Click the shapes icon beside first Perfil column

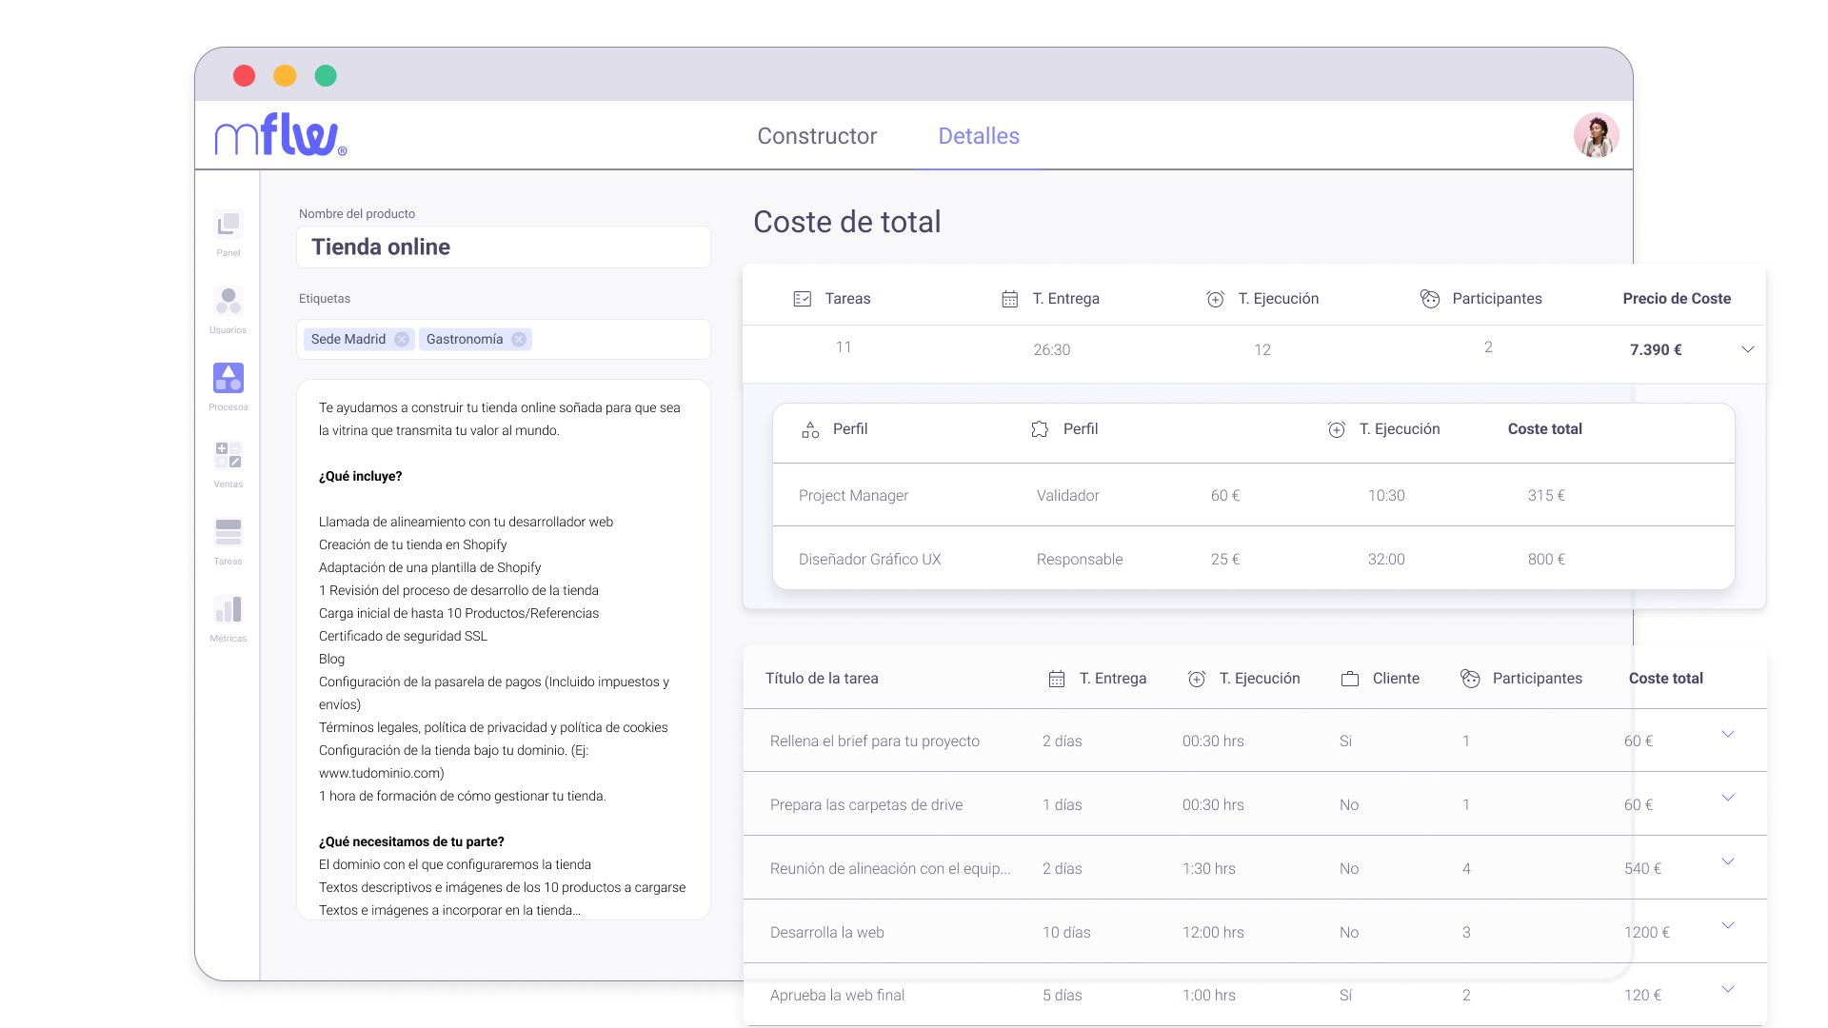point(810,430)
